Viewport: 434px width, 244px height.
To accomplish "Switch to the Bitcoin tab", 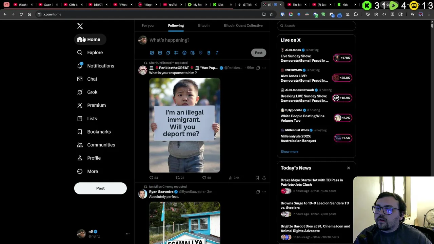I will [204, 25].
